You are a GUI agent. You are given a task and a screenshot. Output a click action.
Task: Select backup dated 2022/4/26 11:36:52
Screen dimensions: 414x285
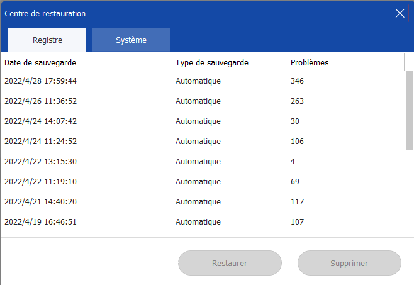(203, 101)
